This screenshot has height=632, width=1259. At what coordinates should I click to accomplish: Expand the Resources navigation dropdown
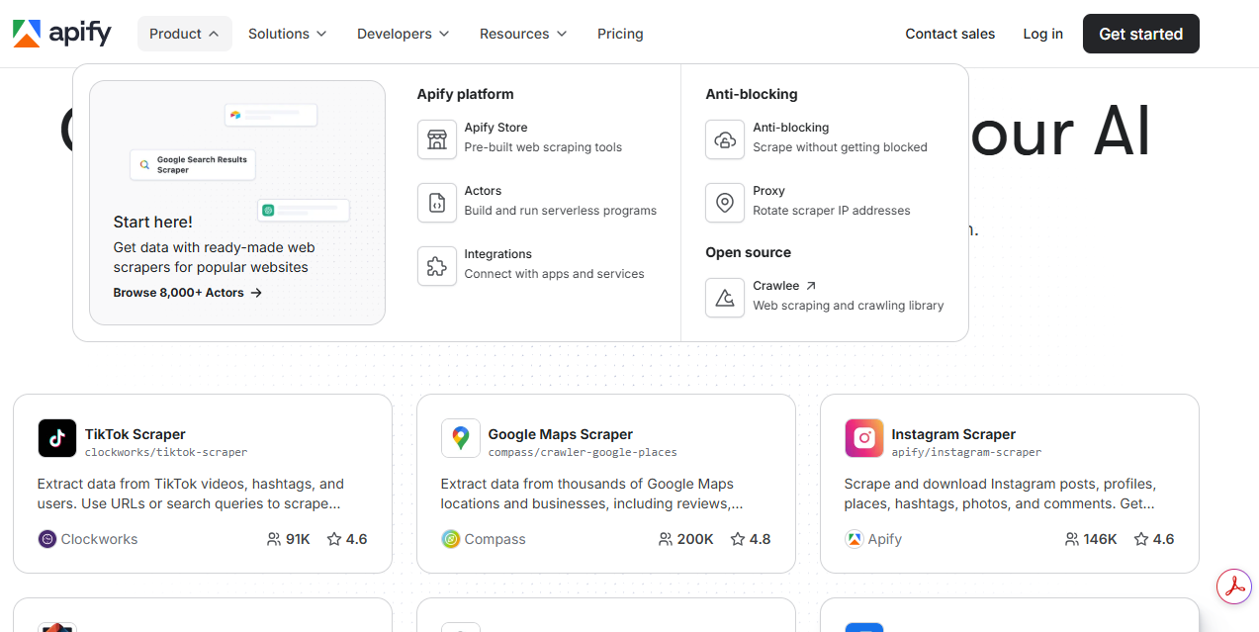pyautogui.click(x=523, y=34)
